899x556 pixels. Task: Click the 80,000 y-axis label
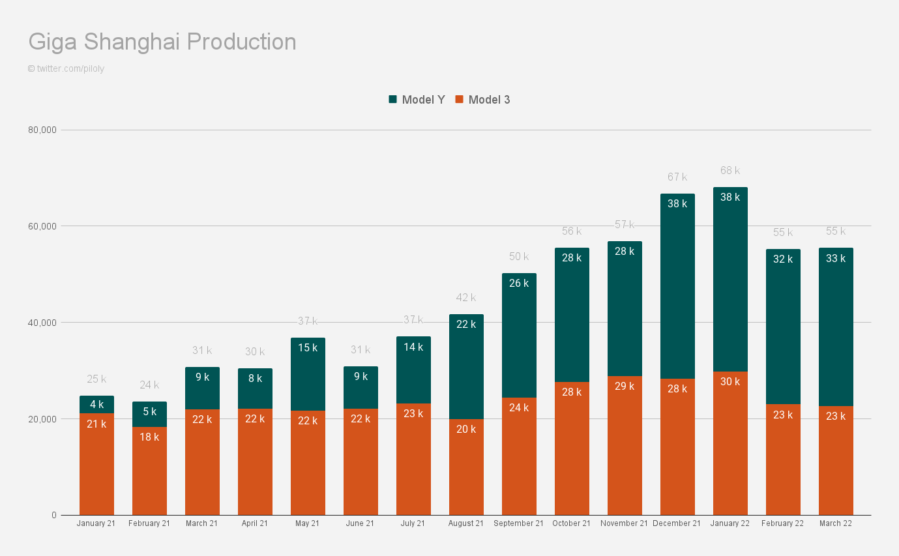tap(42, 130)
